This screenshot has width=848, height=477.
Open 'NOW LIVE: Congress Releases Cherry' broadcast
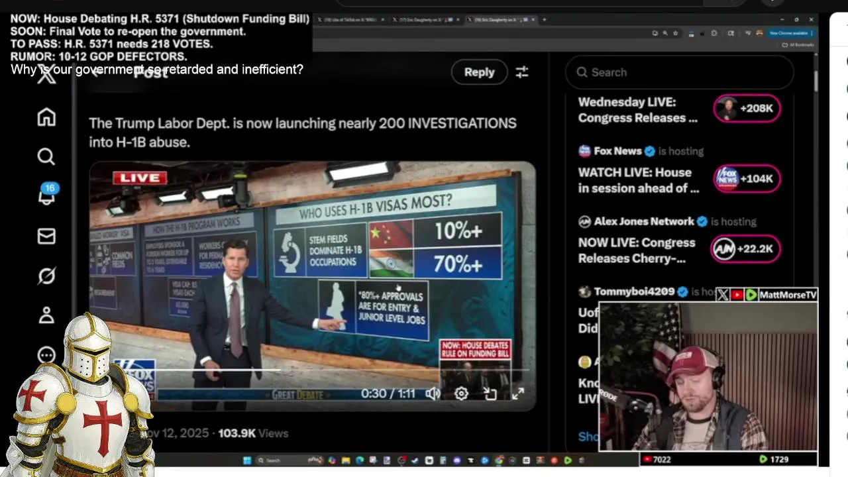pos(637,250)
